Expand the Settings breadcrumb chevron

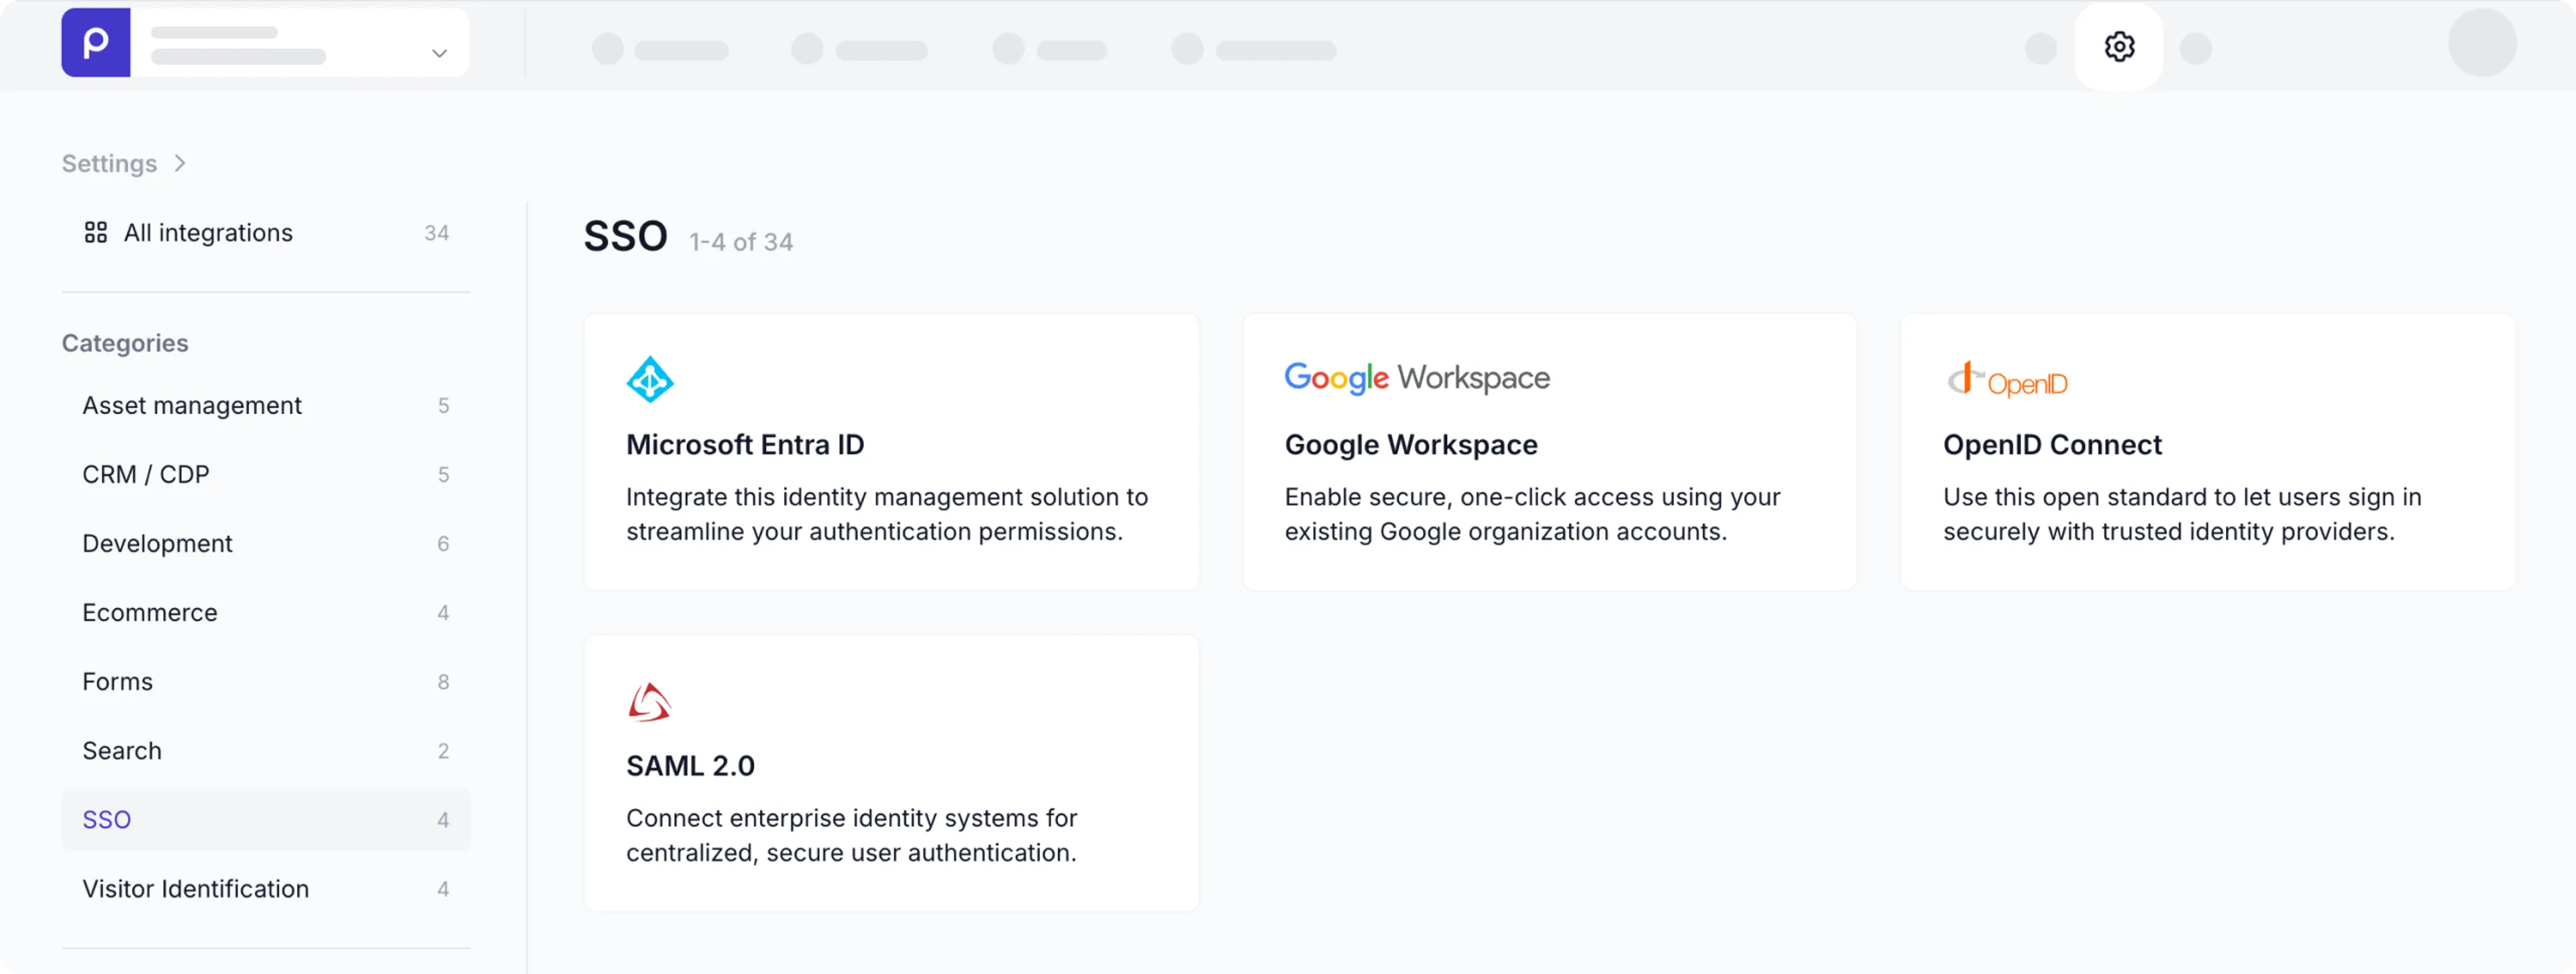[181, 163]
